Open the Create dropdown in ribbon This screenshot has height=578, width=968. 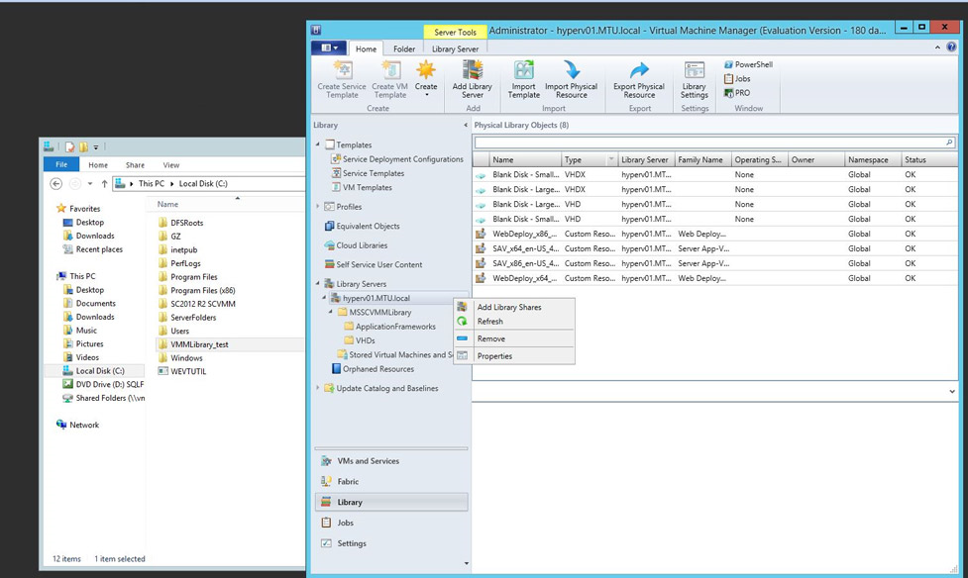click(x=426, y=87)
